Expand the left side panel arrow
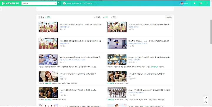The width and height of the screenshot is (212, 107). 1,9
